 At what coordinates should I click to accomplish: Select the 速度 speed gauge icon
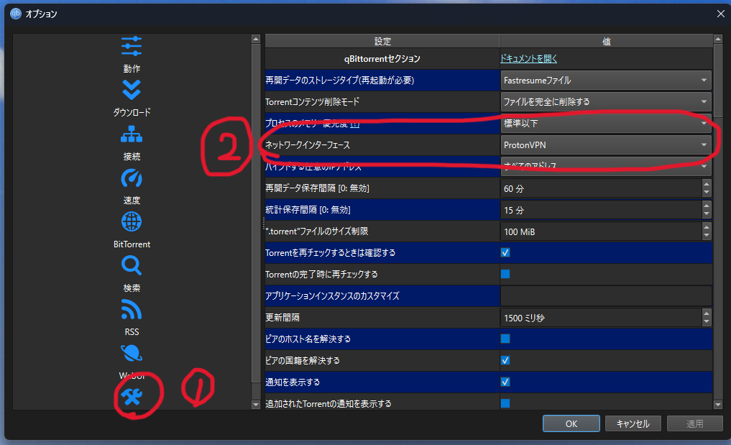click(x=132, y=178)
